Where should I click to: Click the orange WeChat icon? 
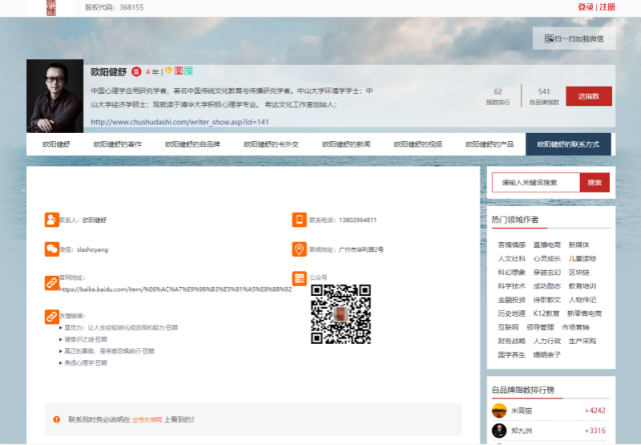pyautogui.click(x=51, y=249)
